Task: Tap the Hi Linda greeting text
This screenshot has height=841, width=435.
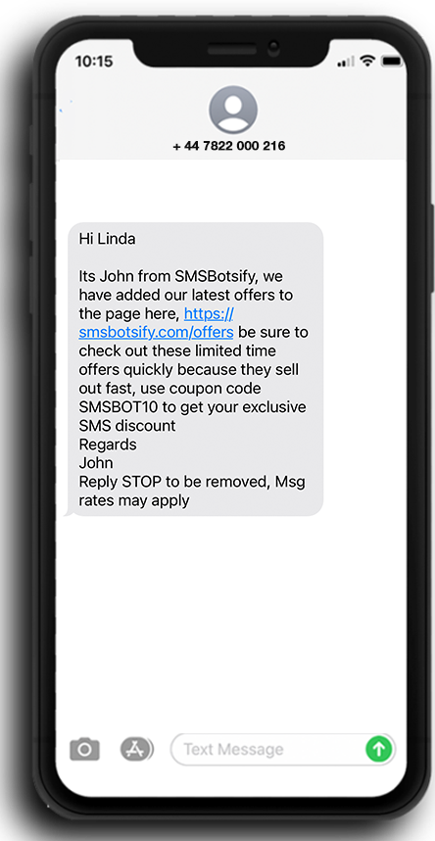Action: tap(107, 239)
